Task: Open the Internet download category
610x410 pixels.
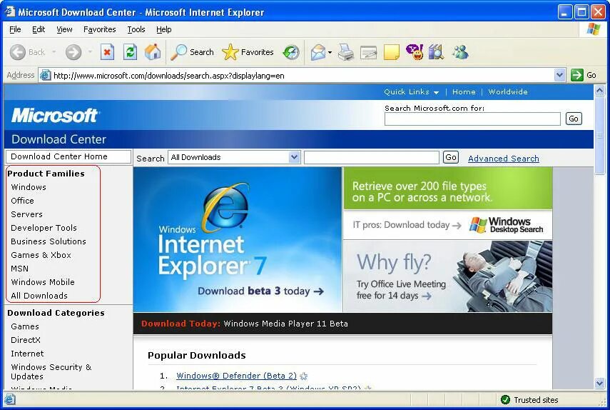Action: click(27, 354)
